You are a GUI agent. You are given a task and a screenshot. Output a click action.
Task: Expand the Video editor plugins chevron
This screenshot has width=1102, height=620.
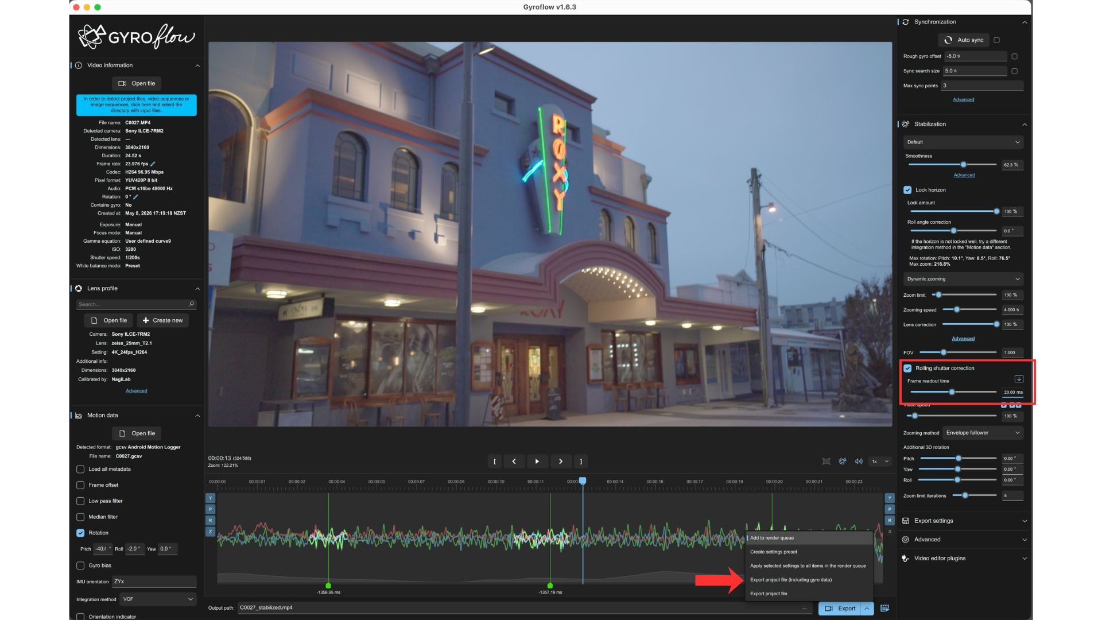1025,559
